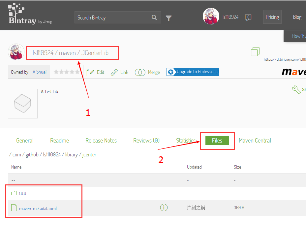306x225 pixels.
Task: Click the Updated column header
Action: pos(194,167)
